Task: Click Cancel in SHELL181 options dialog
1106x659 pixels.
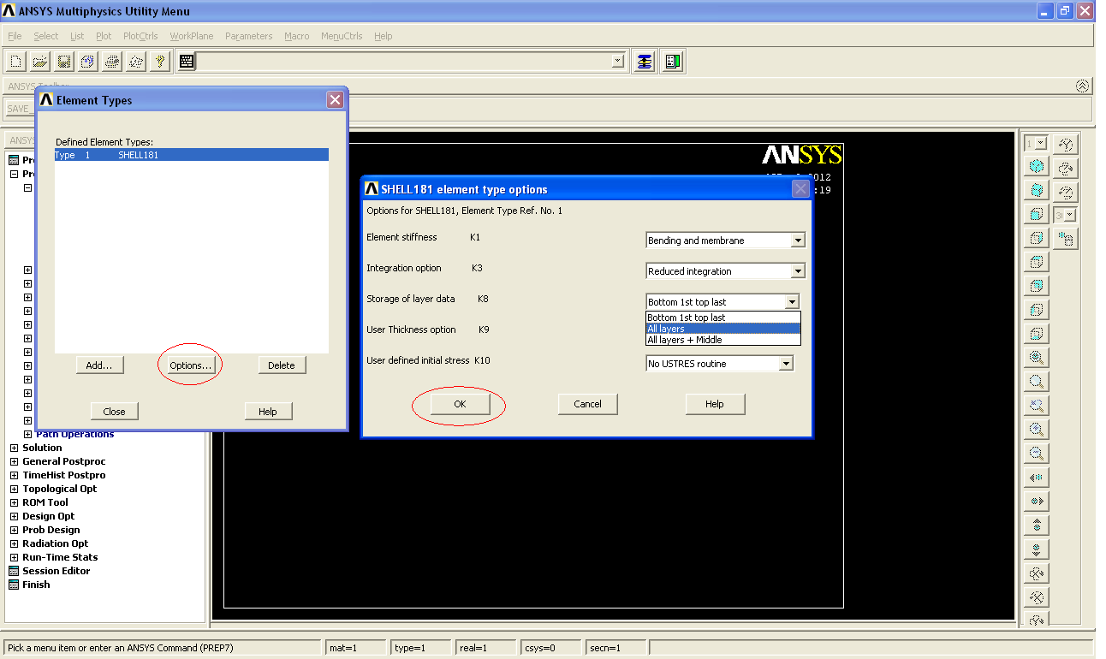Action: point(587,404)
